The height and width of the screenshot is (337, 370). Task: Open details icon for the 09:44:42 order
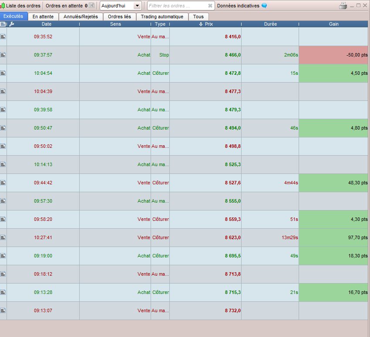[x=3, y=183]
